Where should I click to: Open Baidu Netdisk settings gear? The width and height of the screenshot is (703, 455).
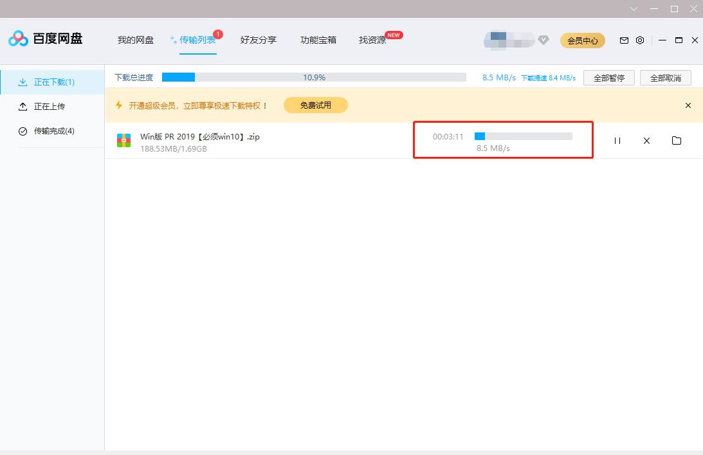click(640, 40)
